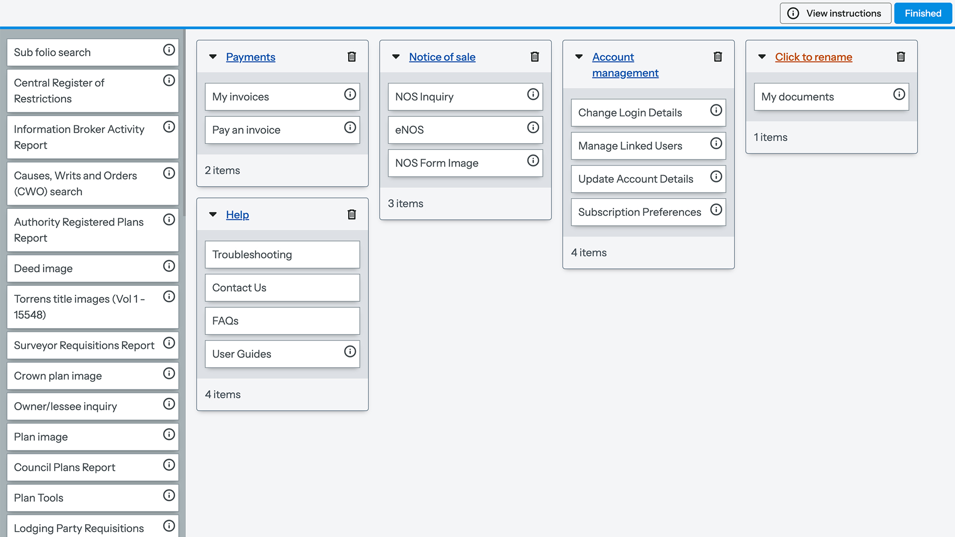955x537 pixels.
Task: Delete the Notice of sale group
Action: pos(535,57)
